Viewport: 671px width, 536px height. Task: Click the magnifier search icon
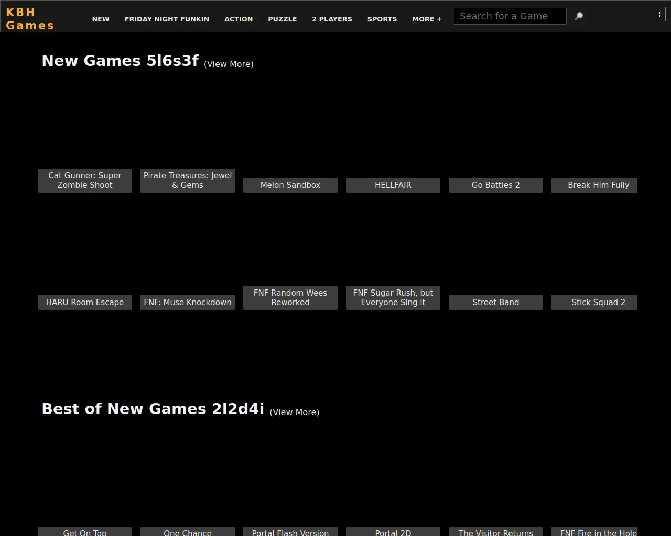[x=579, y=16]
